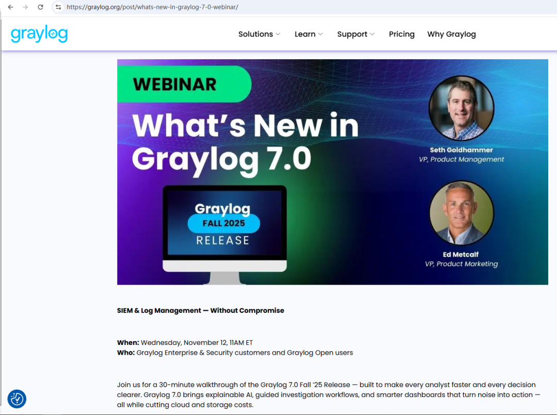Viewport: 557px width, 415px height.
Task: Expand the Learn chevron arrow
Action: click(320, 34)
